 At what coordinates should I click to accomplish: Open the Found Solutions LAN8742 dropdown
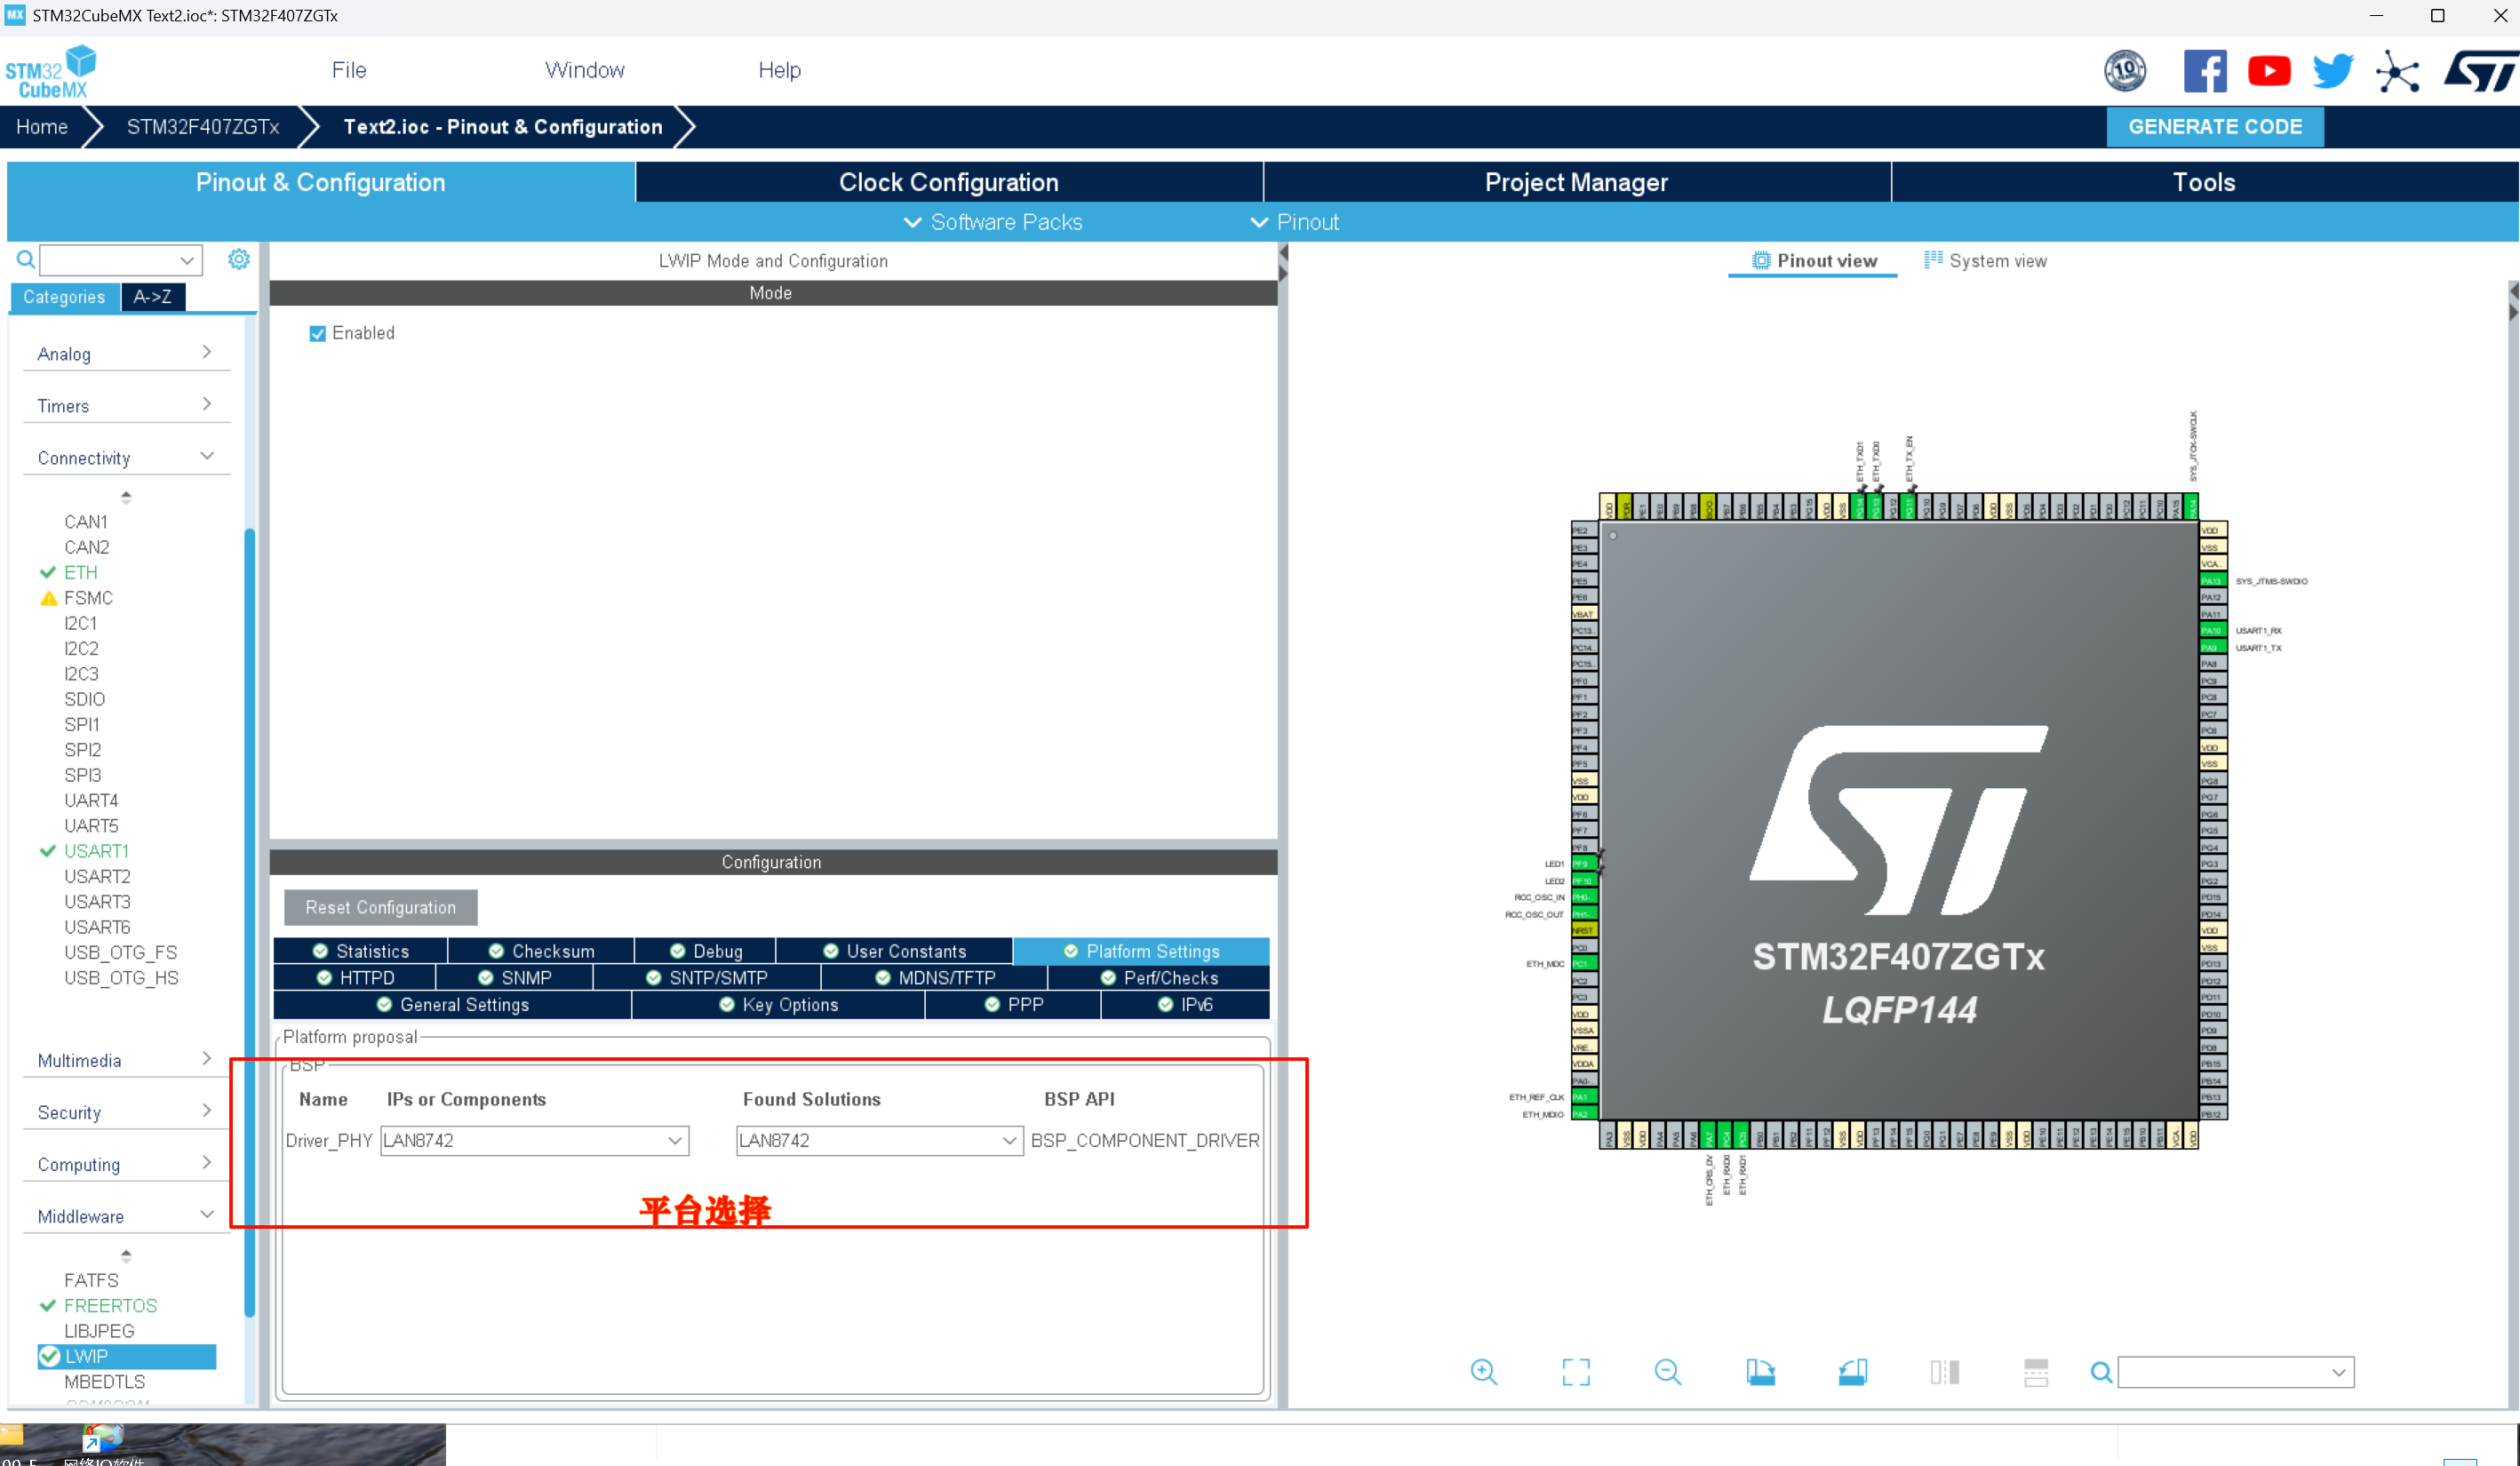1010,1140
